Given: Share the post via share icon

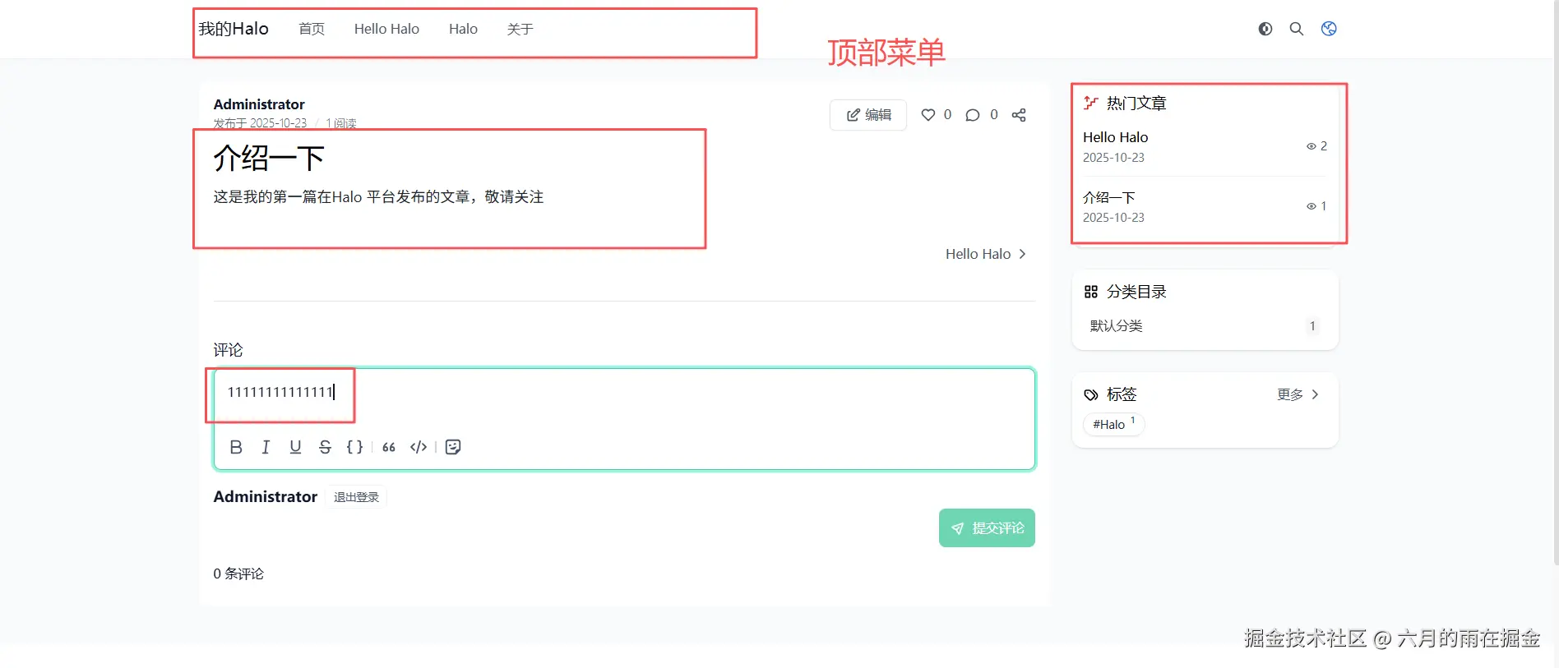Looking at the screenshot, I should coord(1019,115).
